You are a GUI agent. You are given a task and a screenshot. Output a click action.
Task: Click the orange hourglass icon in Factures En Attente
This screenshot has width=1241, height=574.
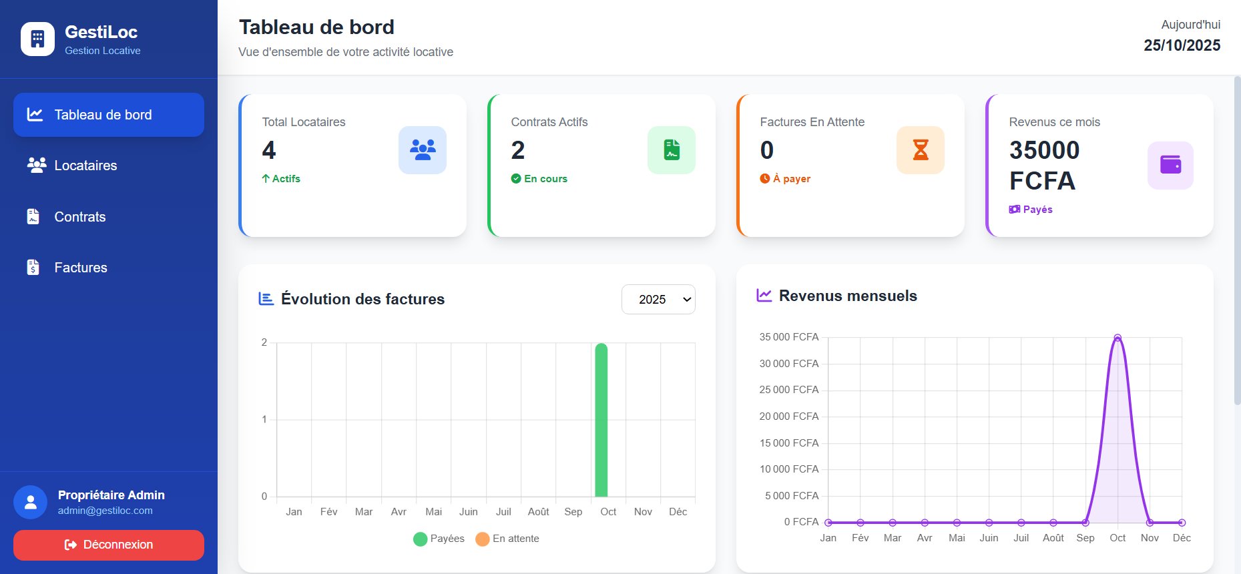click(920, 150)
